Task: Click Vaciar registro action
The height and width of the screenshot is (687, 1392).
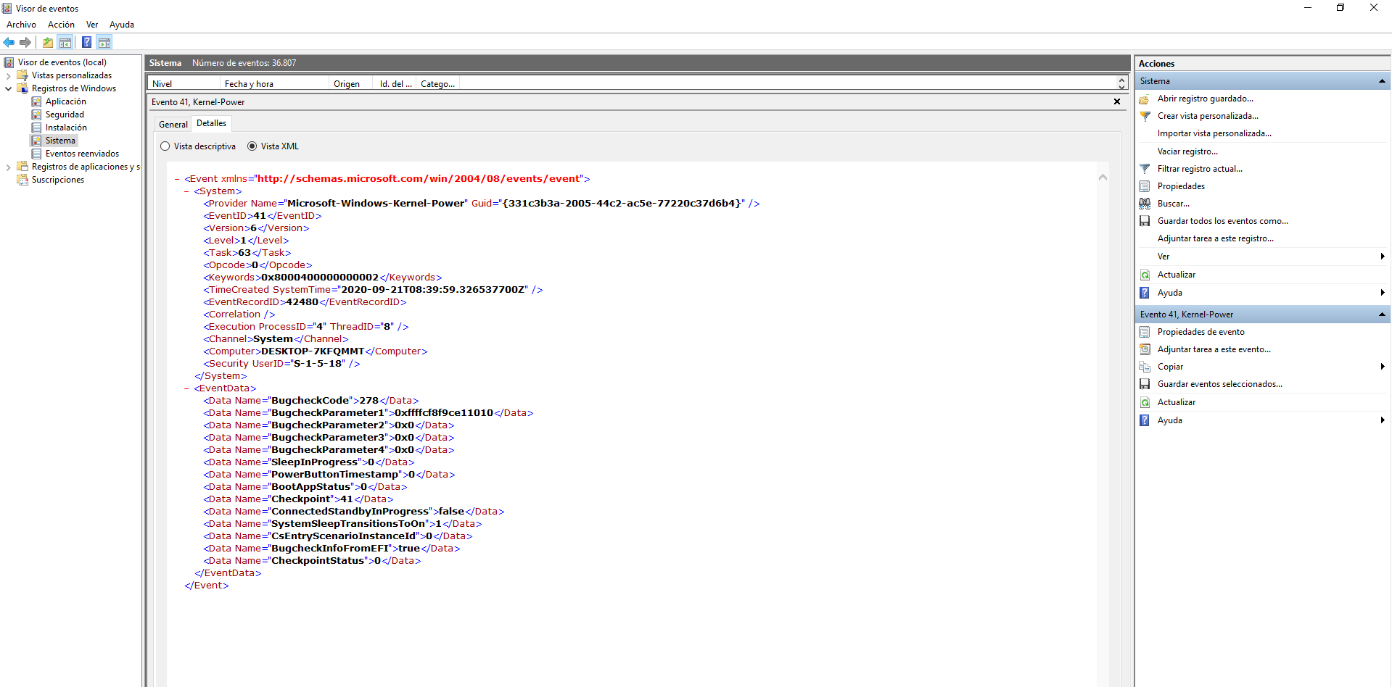Action: [1187, 151]
